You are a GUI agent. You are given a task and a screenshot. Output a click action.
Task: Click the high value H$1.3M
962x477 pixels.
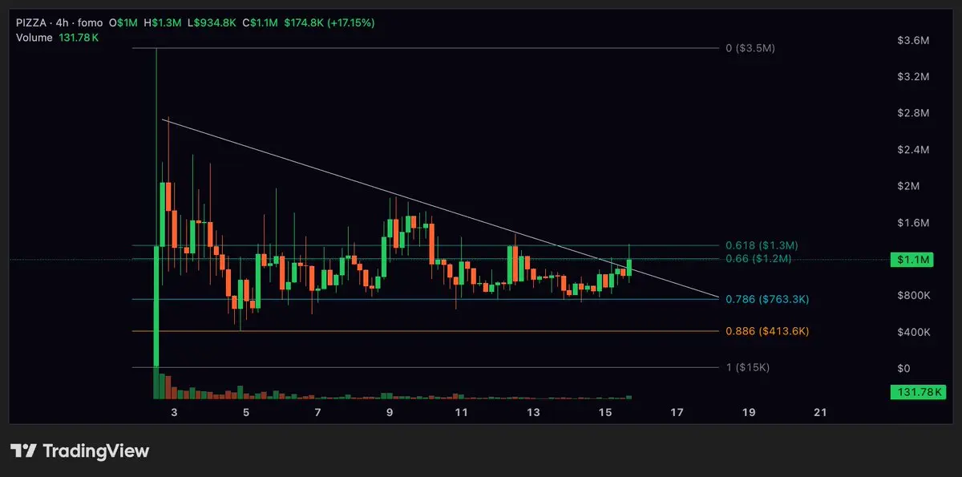point(162,22)
